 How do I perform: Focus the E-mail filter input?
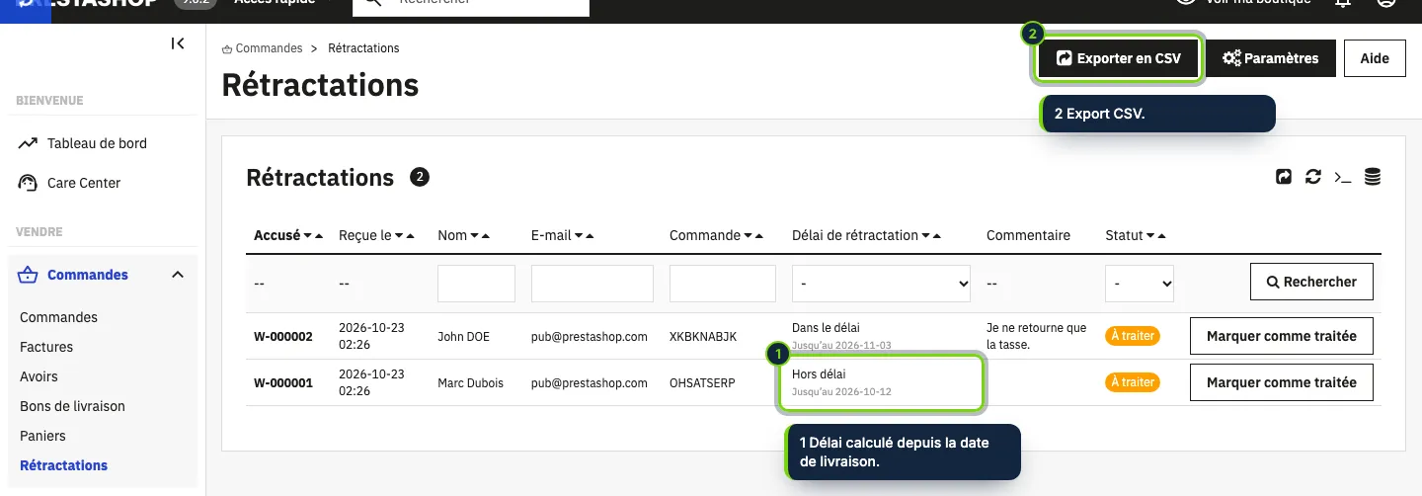click(x=592, y=284)
